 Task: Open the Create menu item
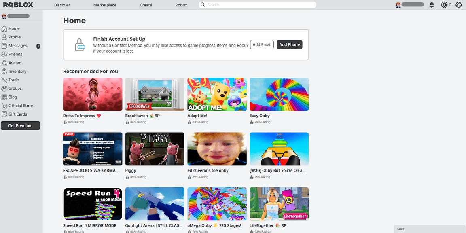point(146,5)
